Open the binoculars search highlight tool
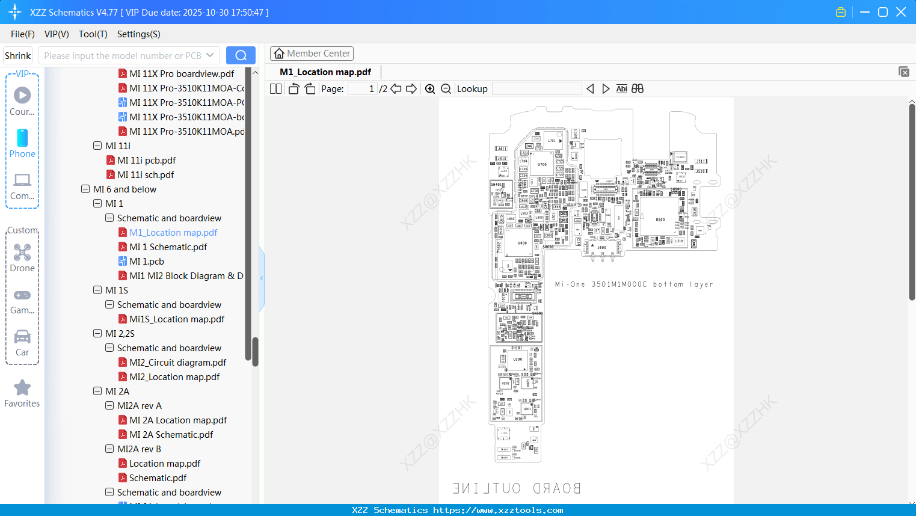 click(x=638, y=88)
